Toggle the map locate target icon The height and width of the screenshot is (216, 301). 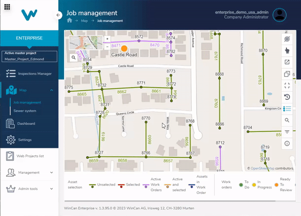click(287, 39)
